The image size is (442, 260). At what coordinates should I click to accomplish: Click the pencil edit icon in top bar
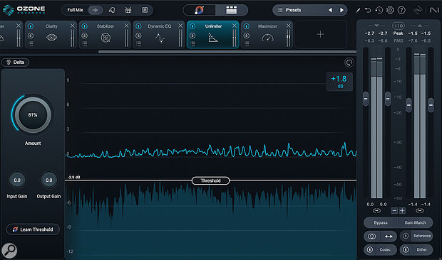(x=358, y=11)
